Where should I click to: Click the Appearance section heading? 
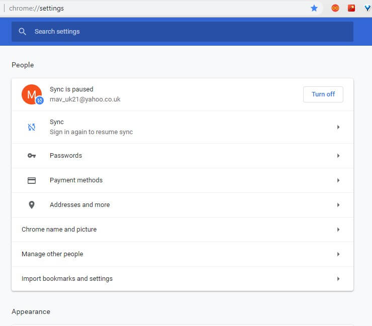31,311
